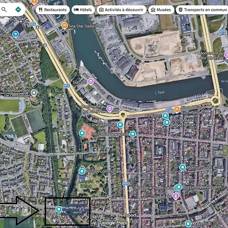The width and height of the screenshot is (228, 228).
Task: Open directions with the blue diamond icon
Action: coord(18,10)
